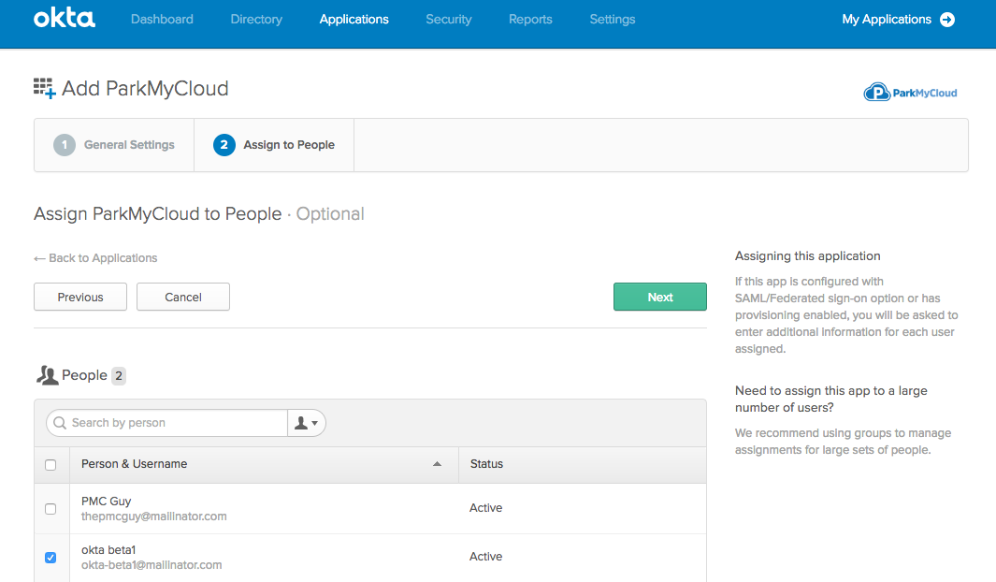
Task: Uncheck the okta beta1 checkbox
Action: (51, 558)
